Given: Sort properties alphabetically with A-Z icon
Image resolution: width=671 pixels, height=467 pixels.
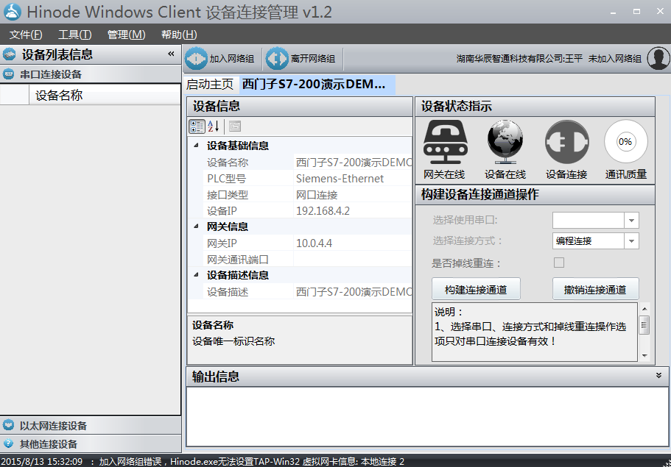Looking at the screenshot, I should pos(214,126).
